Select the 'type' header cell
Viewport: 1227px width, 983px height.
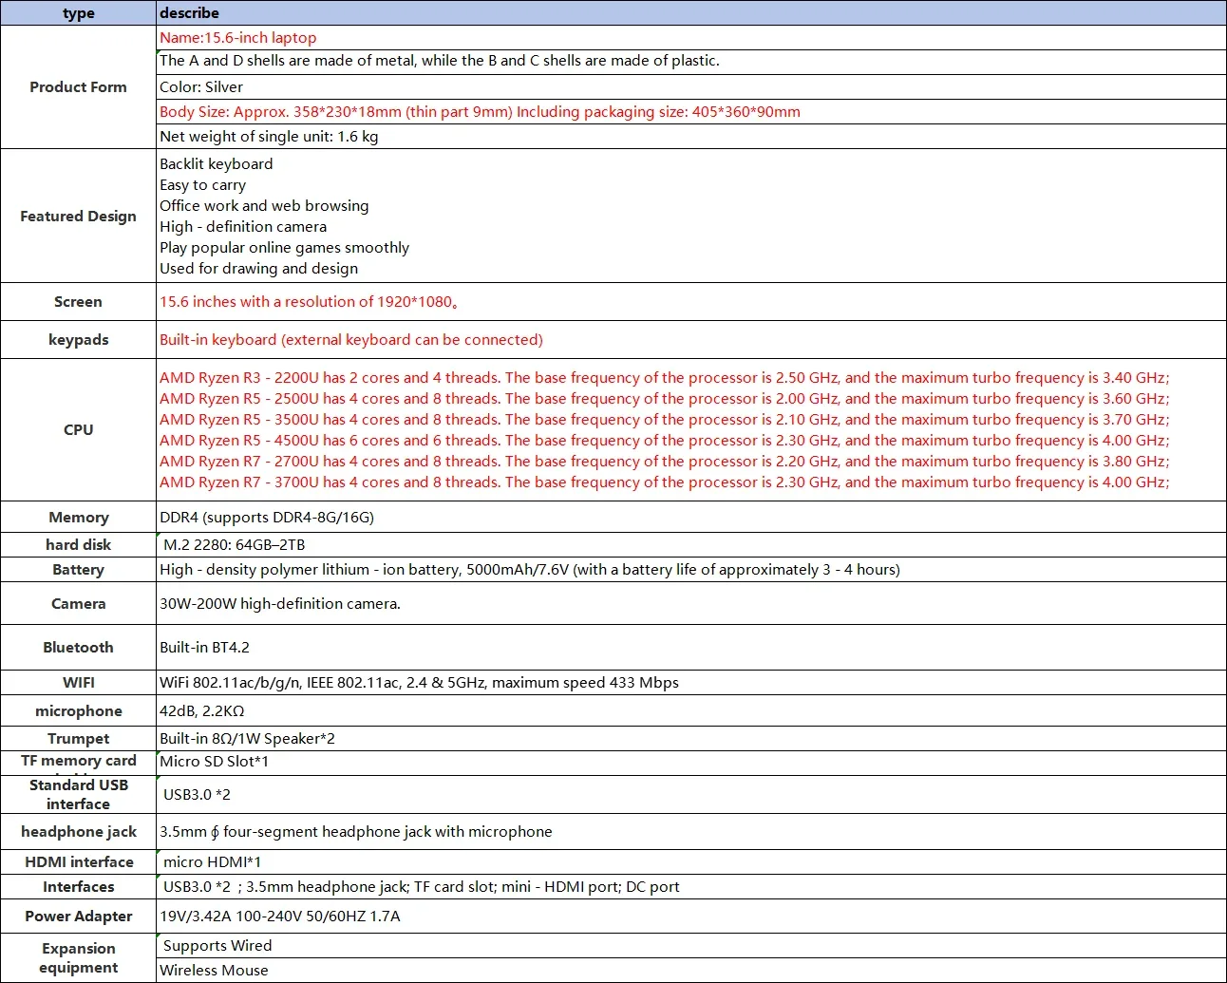click(78, 13)
